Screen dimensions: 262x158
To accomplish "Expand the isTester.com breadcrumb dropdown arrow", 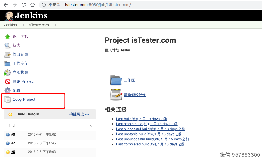I will click(55, 25).
